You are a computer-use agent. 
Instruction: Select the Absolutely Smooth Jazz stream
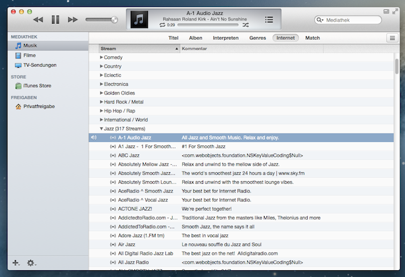point(241,173)
